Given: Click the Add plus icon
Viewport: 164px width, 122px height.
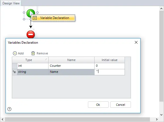Looking at the screenshot, I should [15, 53].
